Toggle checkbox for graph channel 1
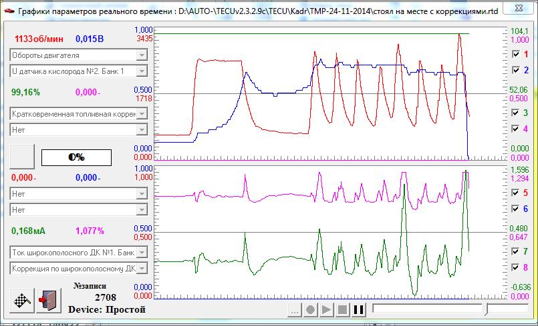Image resolution: width=538 pixels, height=326 pixels. click(515, 54)
